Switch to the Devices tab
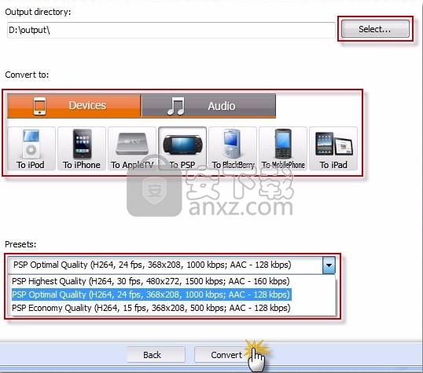Viewport: 423px width, 373px height. pyautogui.click(x=74, y=106)
